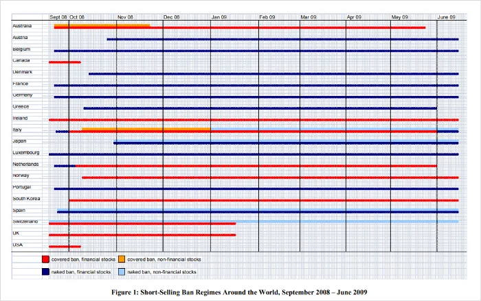Select the Spain row label
This screenshot has width=481, height=301.
[x=19, y=210]
